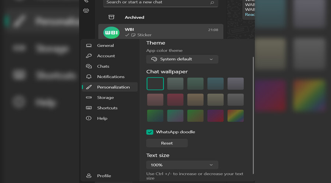Choose the rainbow gradient chat wallpaper

[235, 116]
